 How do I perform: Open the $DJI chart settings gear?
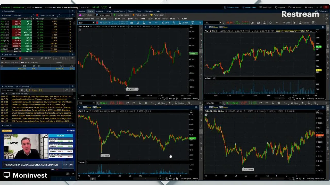(x=150, y=23)
